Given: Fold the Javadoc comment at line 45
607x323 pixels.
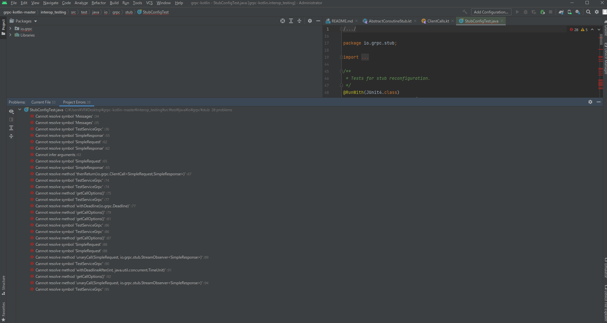Looking at the screenshot, I should [341, 71].
